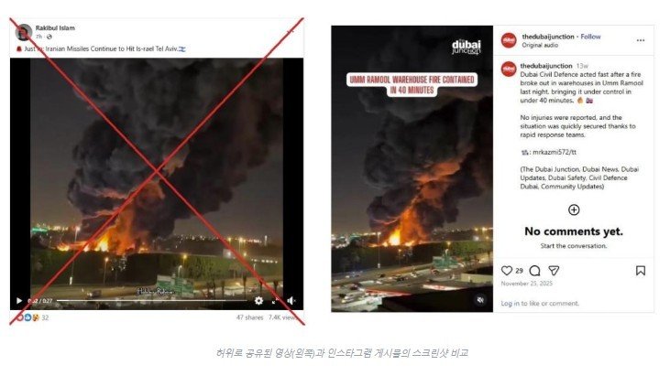
Task: Expand more comments with plus circle
Action: tap(574, 209)
